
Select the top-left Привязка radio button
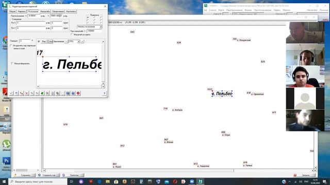click(x=88, y=17)
